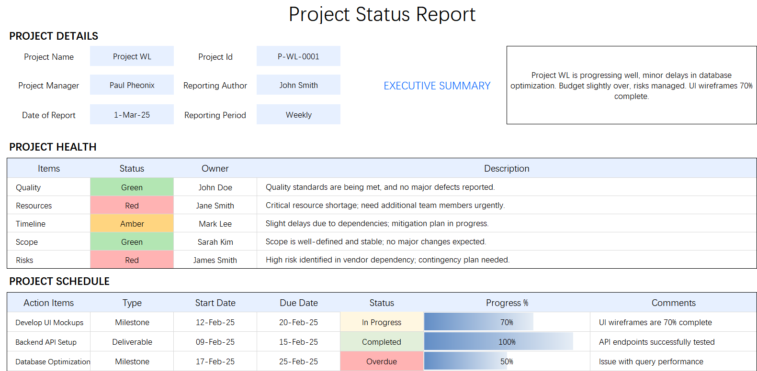Click the API endpoints successfully tested comment
This screenshot has height=371, width=757.
[x=673, y=342]
